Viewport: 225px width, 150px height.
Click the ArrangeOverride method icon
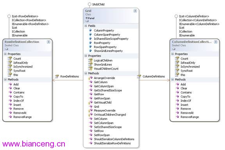click(x=90, y=78)
